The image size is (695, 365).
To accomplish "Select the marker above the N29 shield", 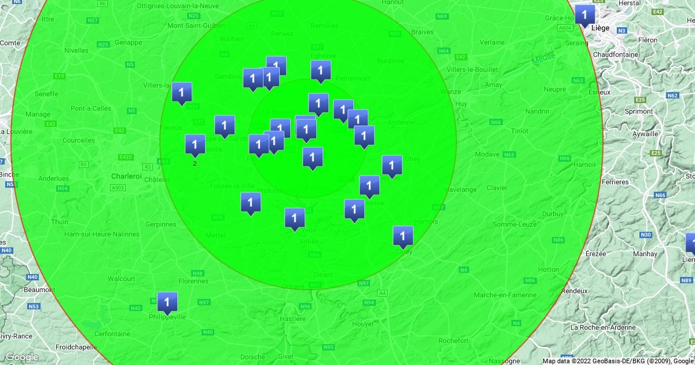I will 182,93.
